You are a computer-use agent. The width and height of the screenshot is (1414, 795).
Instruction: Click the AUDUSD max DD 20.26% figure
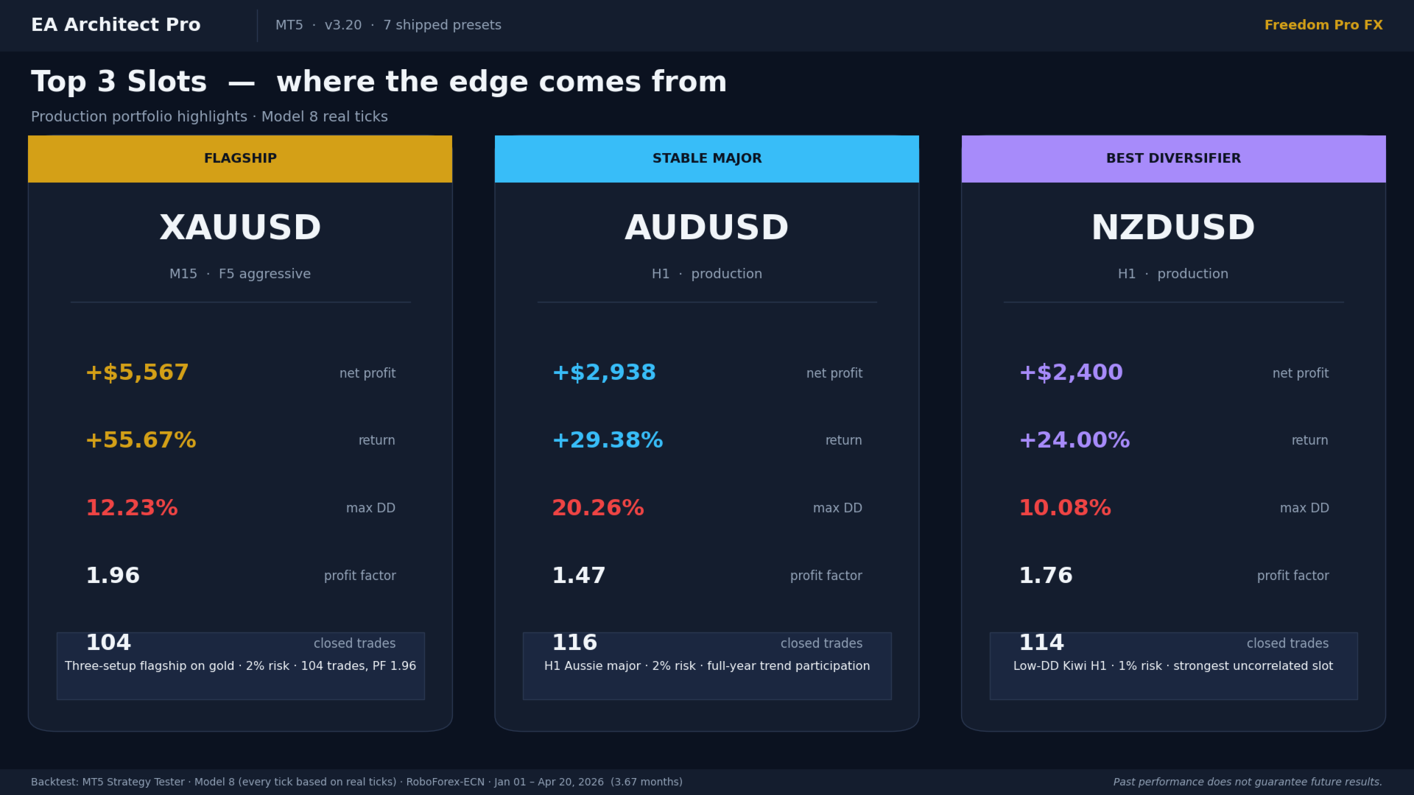(598, 508)
